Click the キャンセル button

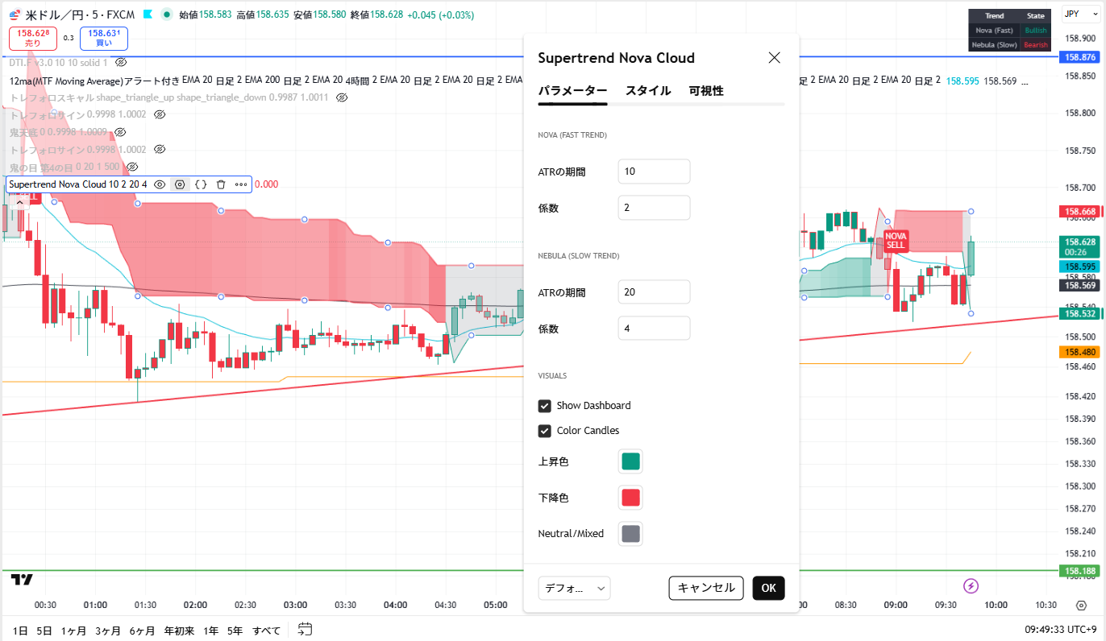pos(705,588)
